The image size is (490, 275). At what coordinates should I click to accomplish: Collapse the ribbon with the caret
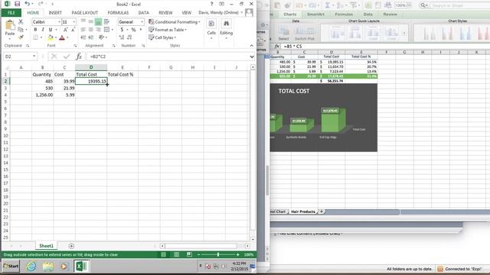[x=252, y=46]
